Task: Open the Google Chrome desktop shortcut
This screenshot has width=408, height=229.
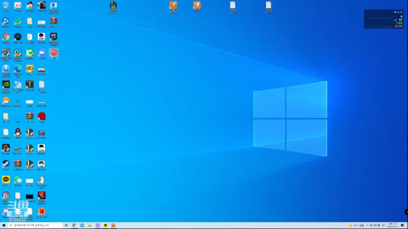Action: point(6,38)
